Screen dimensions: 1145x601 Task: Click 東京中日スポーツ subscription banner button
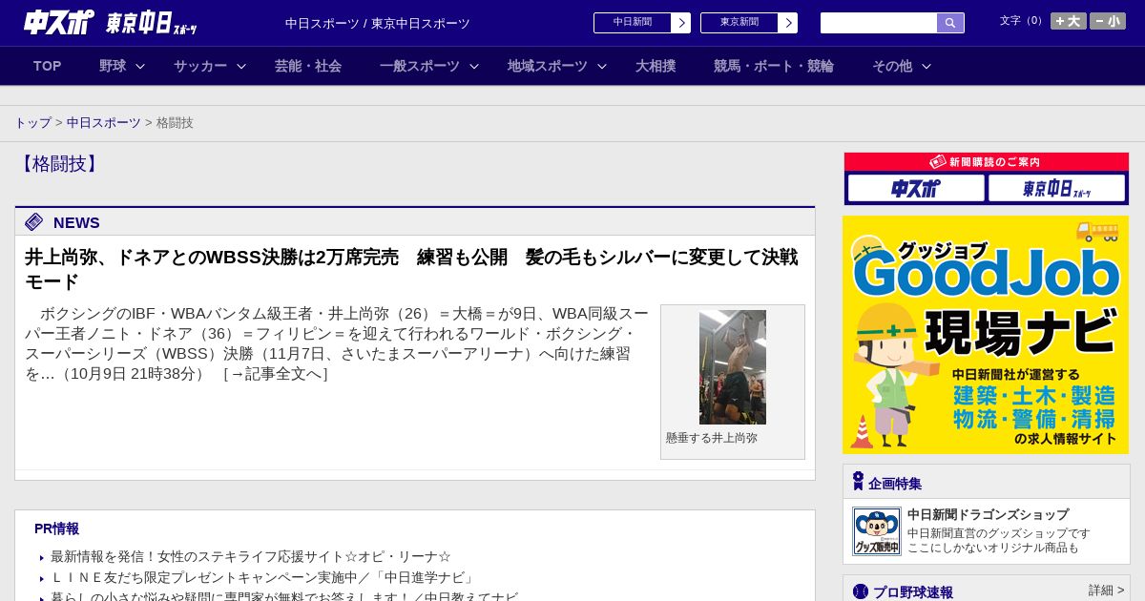tap(1056, 188)
